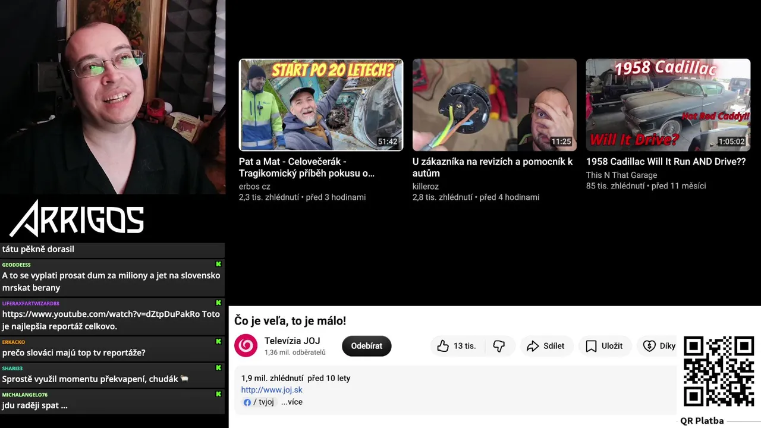Click chat message tátu pěkně dorasil
This screenshot has height=428, width=761.
click(39, 249)
